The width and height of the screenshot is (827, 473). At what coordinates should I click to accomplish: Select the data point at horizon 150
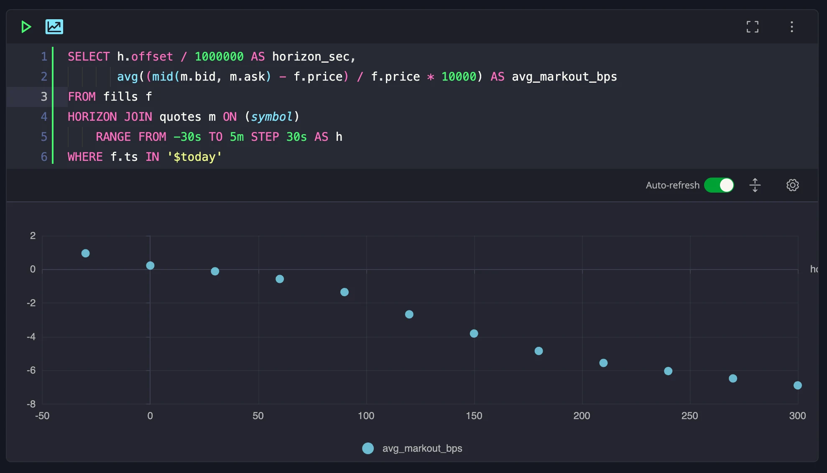click(474, 333)
